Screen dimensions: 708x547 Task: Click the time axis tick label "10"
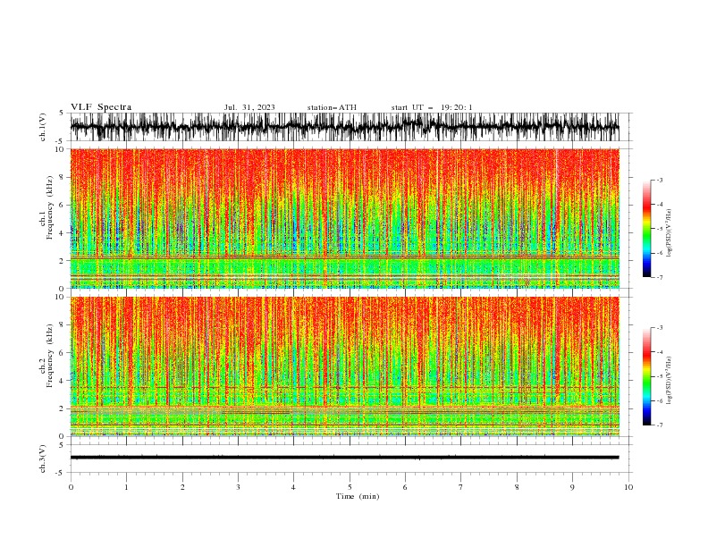[x=628, y=487]
